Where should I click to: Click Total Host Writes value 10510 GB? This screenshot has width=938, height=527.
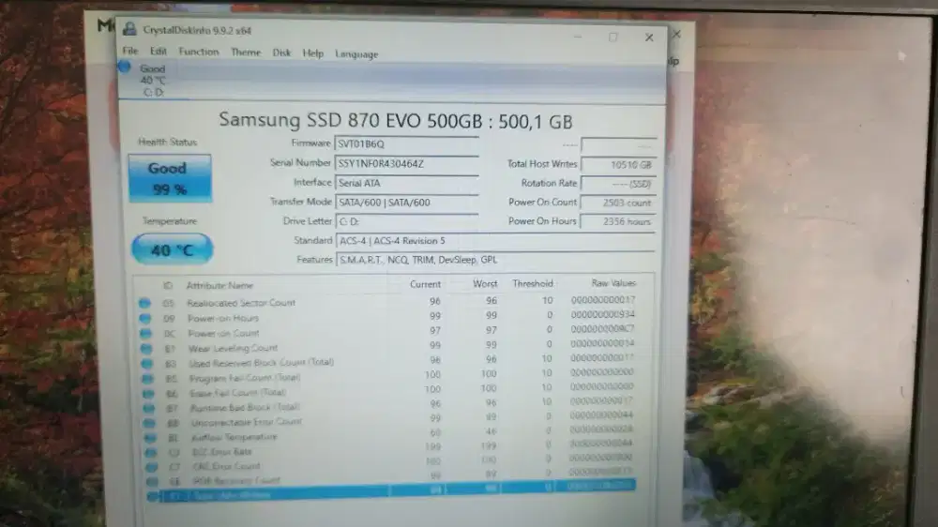point(618,164)
